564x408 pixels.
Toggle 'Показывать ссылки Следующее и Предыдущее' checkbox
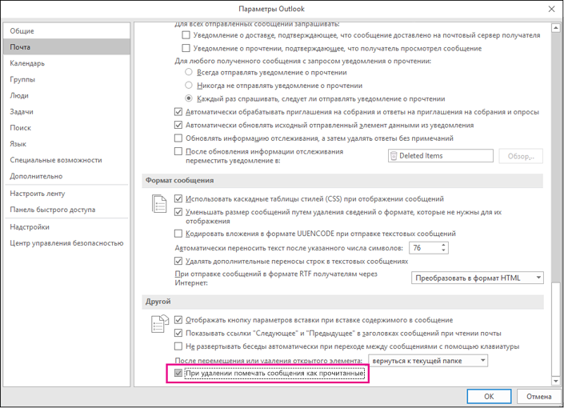(x=178, y=333)
